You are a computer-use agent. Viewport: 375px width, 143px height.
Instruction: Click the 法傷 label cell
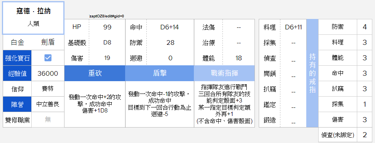[208, 27]
